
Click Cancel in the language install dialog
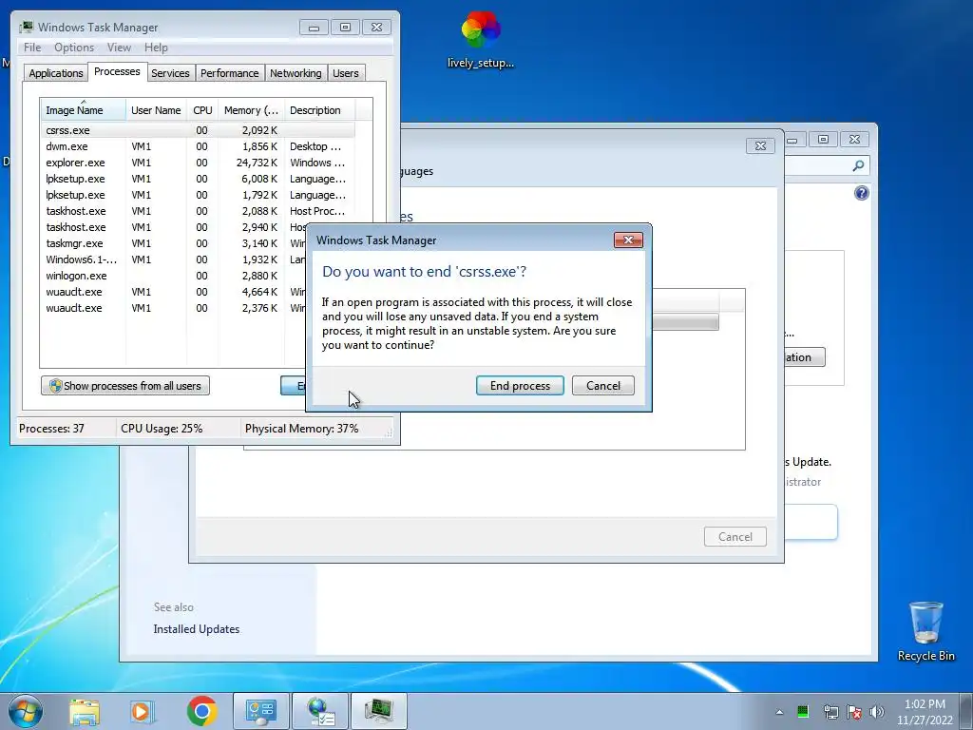point(735,537)
